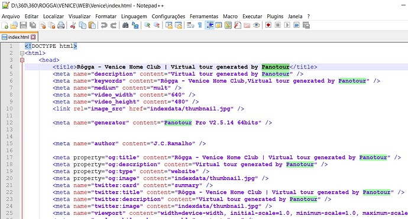408x219 pixels.
Task: Collapse the head fold marker on line 3
Action: [x=22, y=60]
